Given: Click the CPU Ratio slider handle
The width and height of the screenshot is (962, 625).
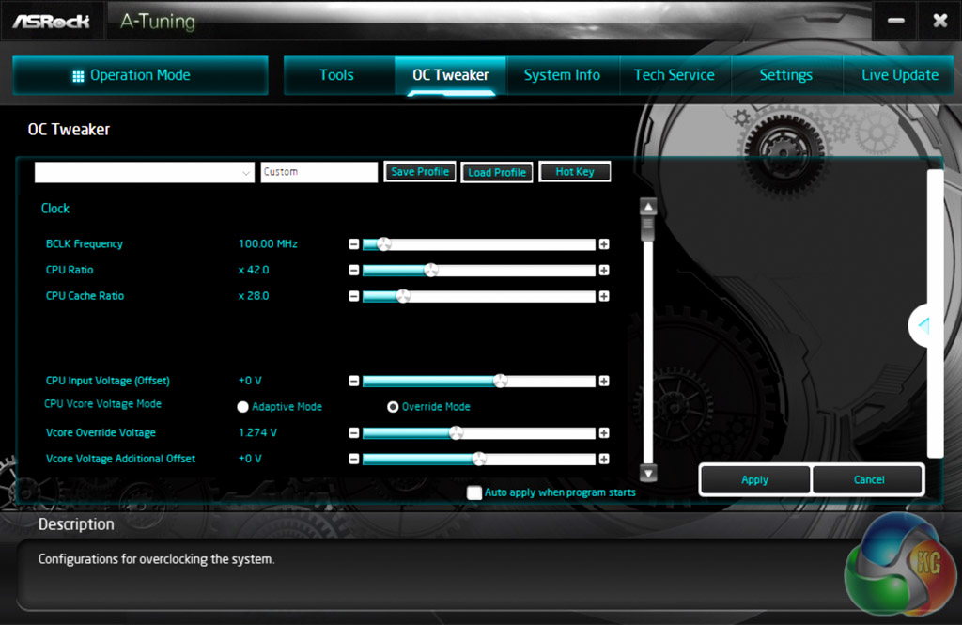Looking at the screenshot, I should pyautogui.click(x=431, y=270).
